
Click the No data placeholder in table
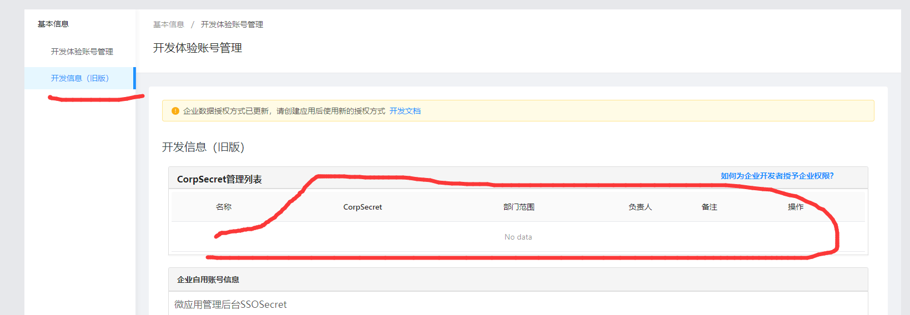(518, 237)
